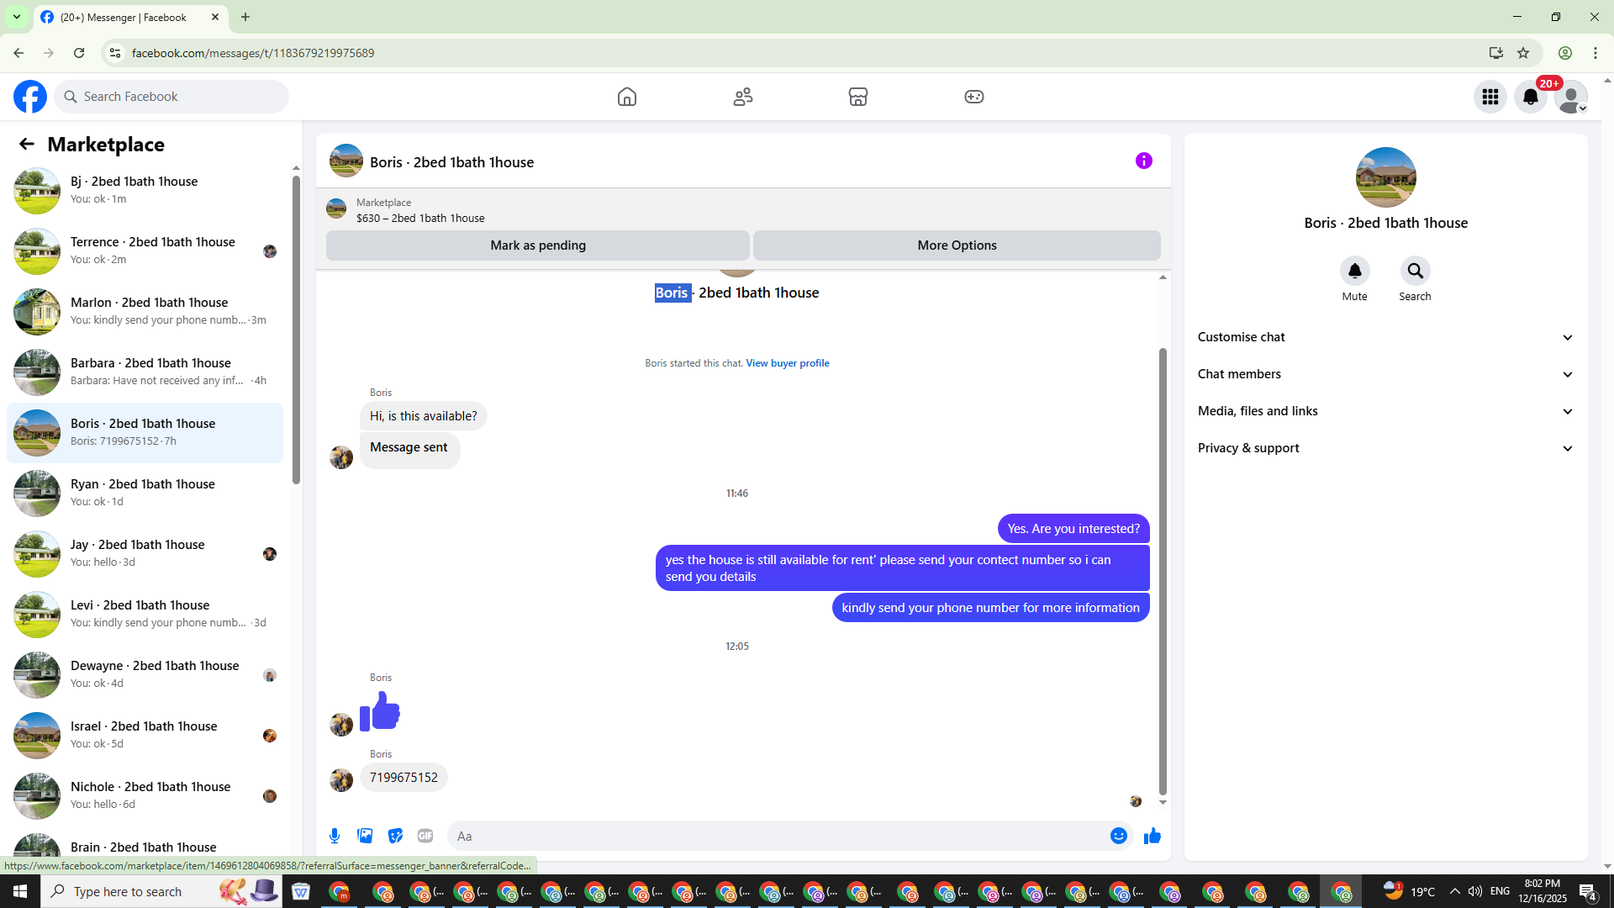Click the chat area vertical scrollbar
This screenshot has height=908, width=1614.
pyautogui.click(x=1163, y=572)
